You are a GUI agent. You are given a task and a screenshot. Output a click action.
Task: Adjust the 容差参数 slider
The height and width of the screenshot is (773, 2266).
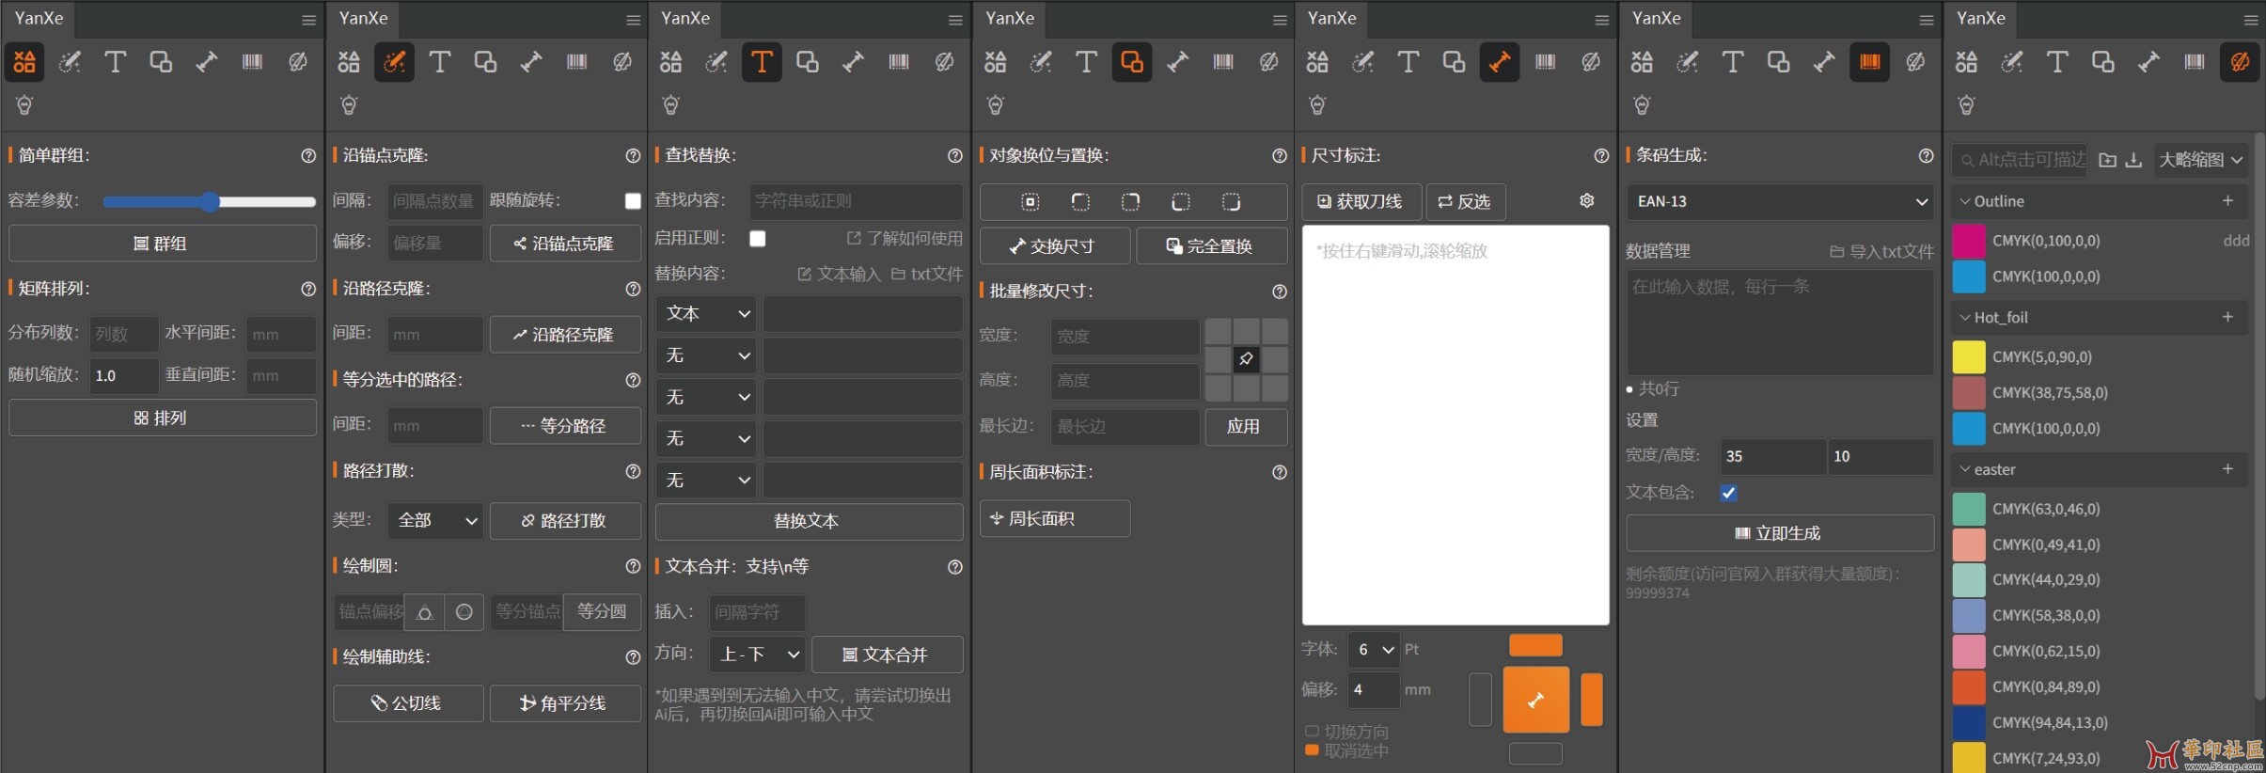pos(210,201)
